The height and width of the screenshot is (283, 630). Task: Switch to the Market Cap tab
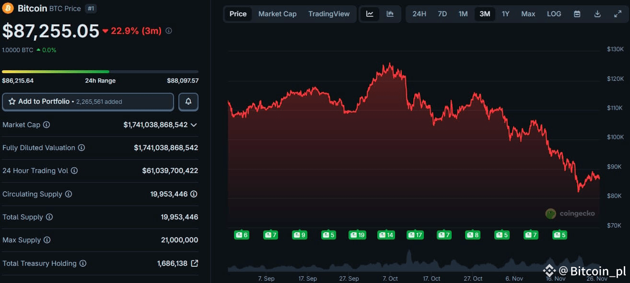(x=277, y=14)
